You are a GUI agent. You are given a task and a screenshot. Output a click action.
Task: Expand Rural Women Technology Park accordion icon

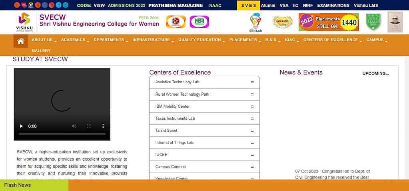(x=252, y=94)
